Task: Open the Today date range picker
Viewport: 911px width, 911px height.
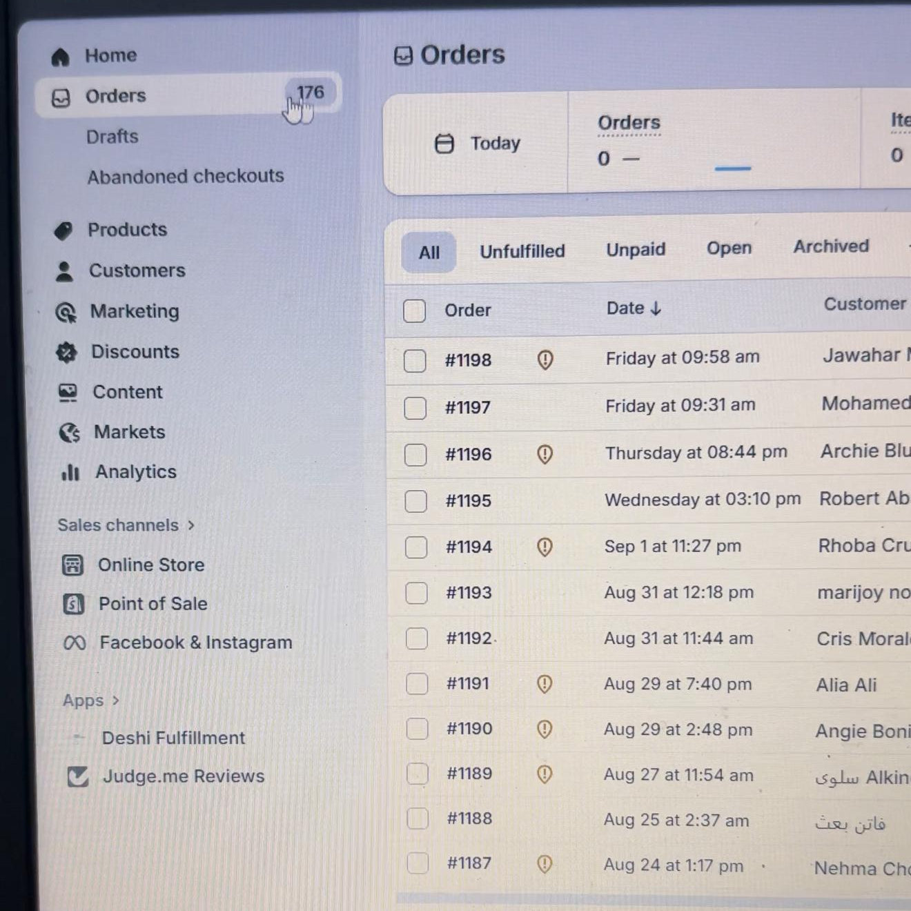Action: pos(478,144)
